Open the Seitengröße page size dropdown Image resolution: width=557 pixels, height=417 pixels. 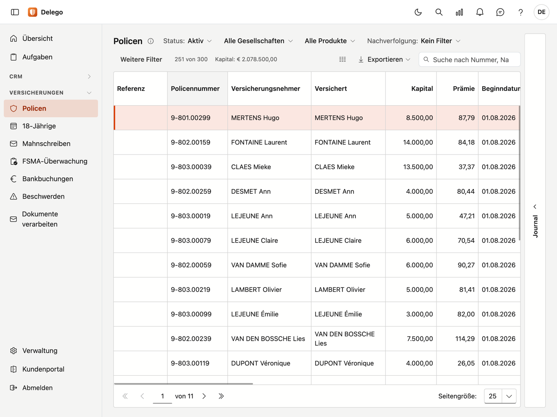coord(500,396)
